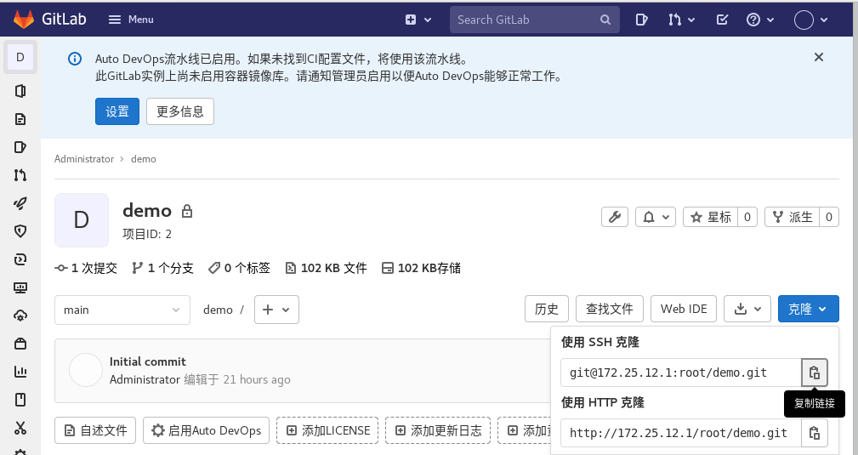This screenshot has height=455, width=858.
Task: Fork the project with 派生
Action: pyautogui.click(x=792, y=217)
